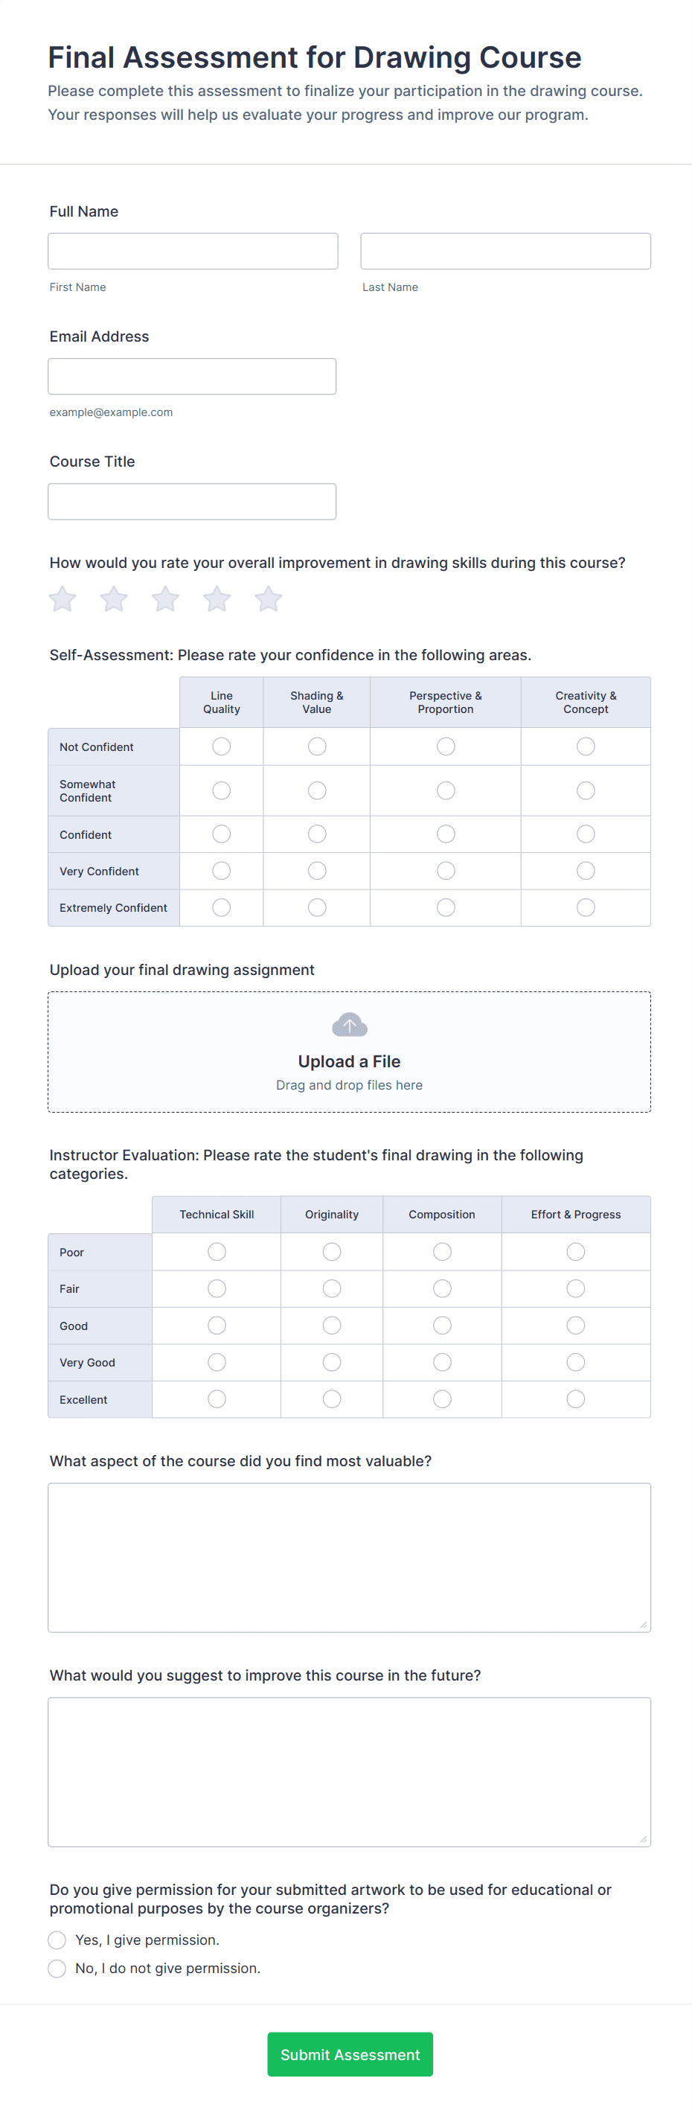Image resolution: width=692 pixels, height=2113 pixels.
Task: Select the first star rating
Action: click(x=62, y=599)
